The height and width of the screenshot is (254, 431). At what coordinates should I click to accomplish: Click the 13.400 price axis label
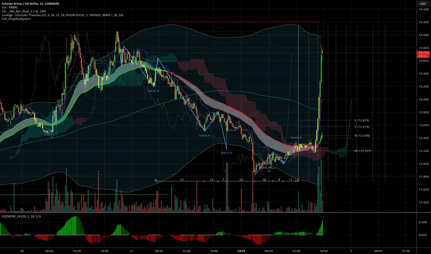(x=424, y=73)
